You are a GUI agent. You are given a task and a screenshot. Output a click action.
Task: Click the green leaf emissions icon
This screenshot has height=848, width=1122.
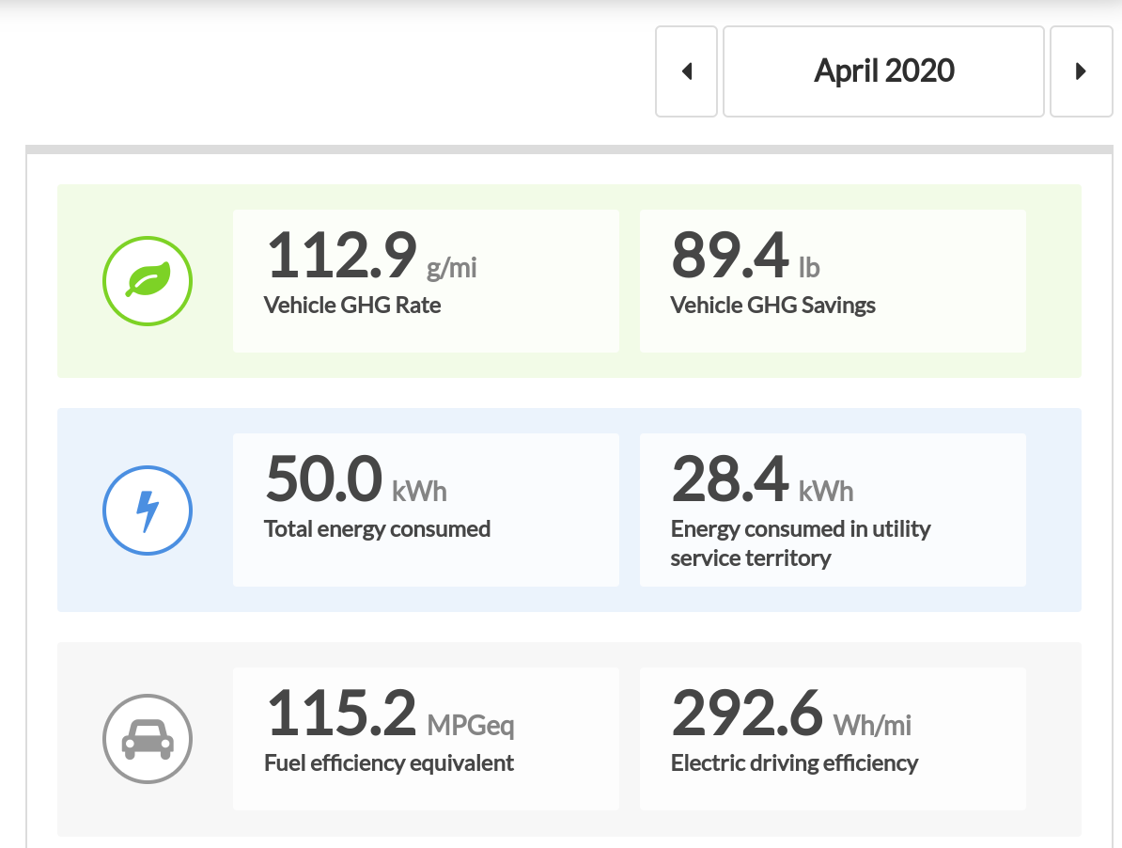[x=148, y=280]
